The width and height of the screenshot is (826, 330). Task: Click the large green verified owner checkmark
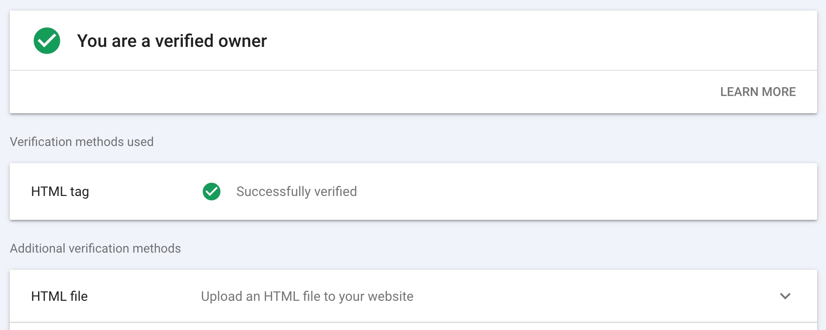coord(47,41)
